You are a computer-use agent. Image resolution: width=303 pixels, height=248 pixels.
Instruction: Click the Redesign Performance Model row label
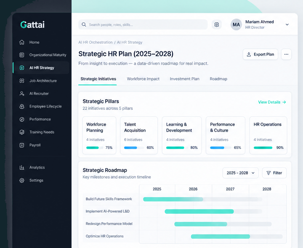[109, 224]
